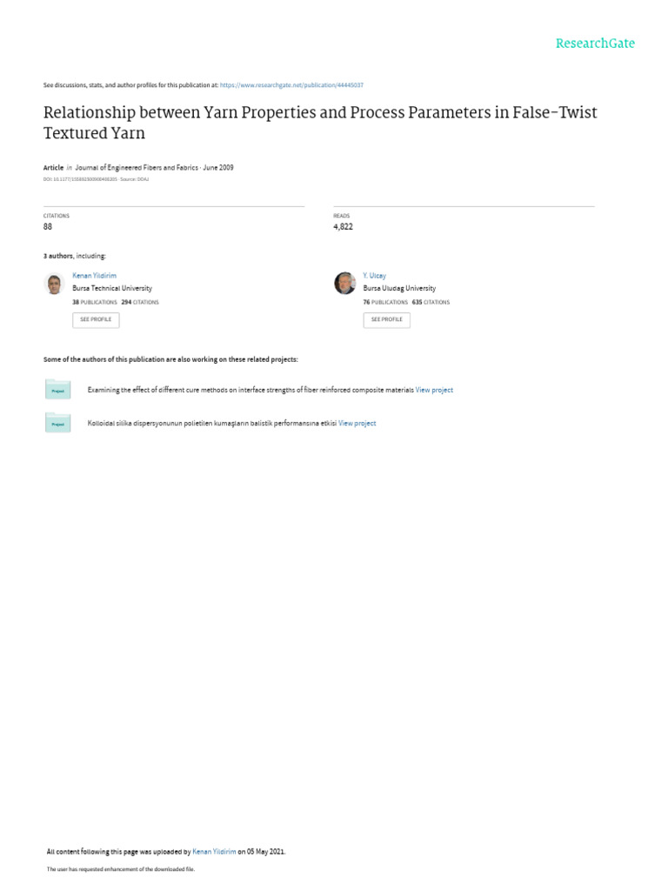The width and height of the screenshot is (668, 891).
Task: Click the ResearchGate logo
Action: point(595,44)
